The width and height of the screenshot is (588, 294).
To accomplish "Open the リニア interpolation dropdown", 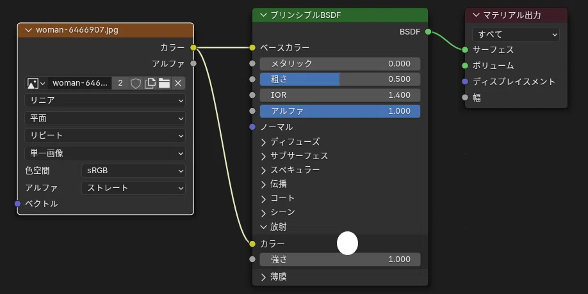I will pos(105,100).
